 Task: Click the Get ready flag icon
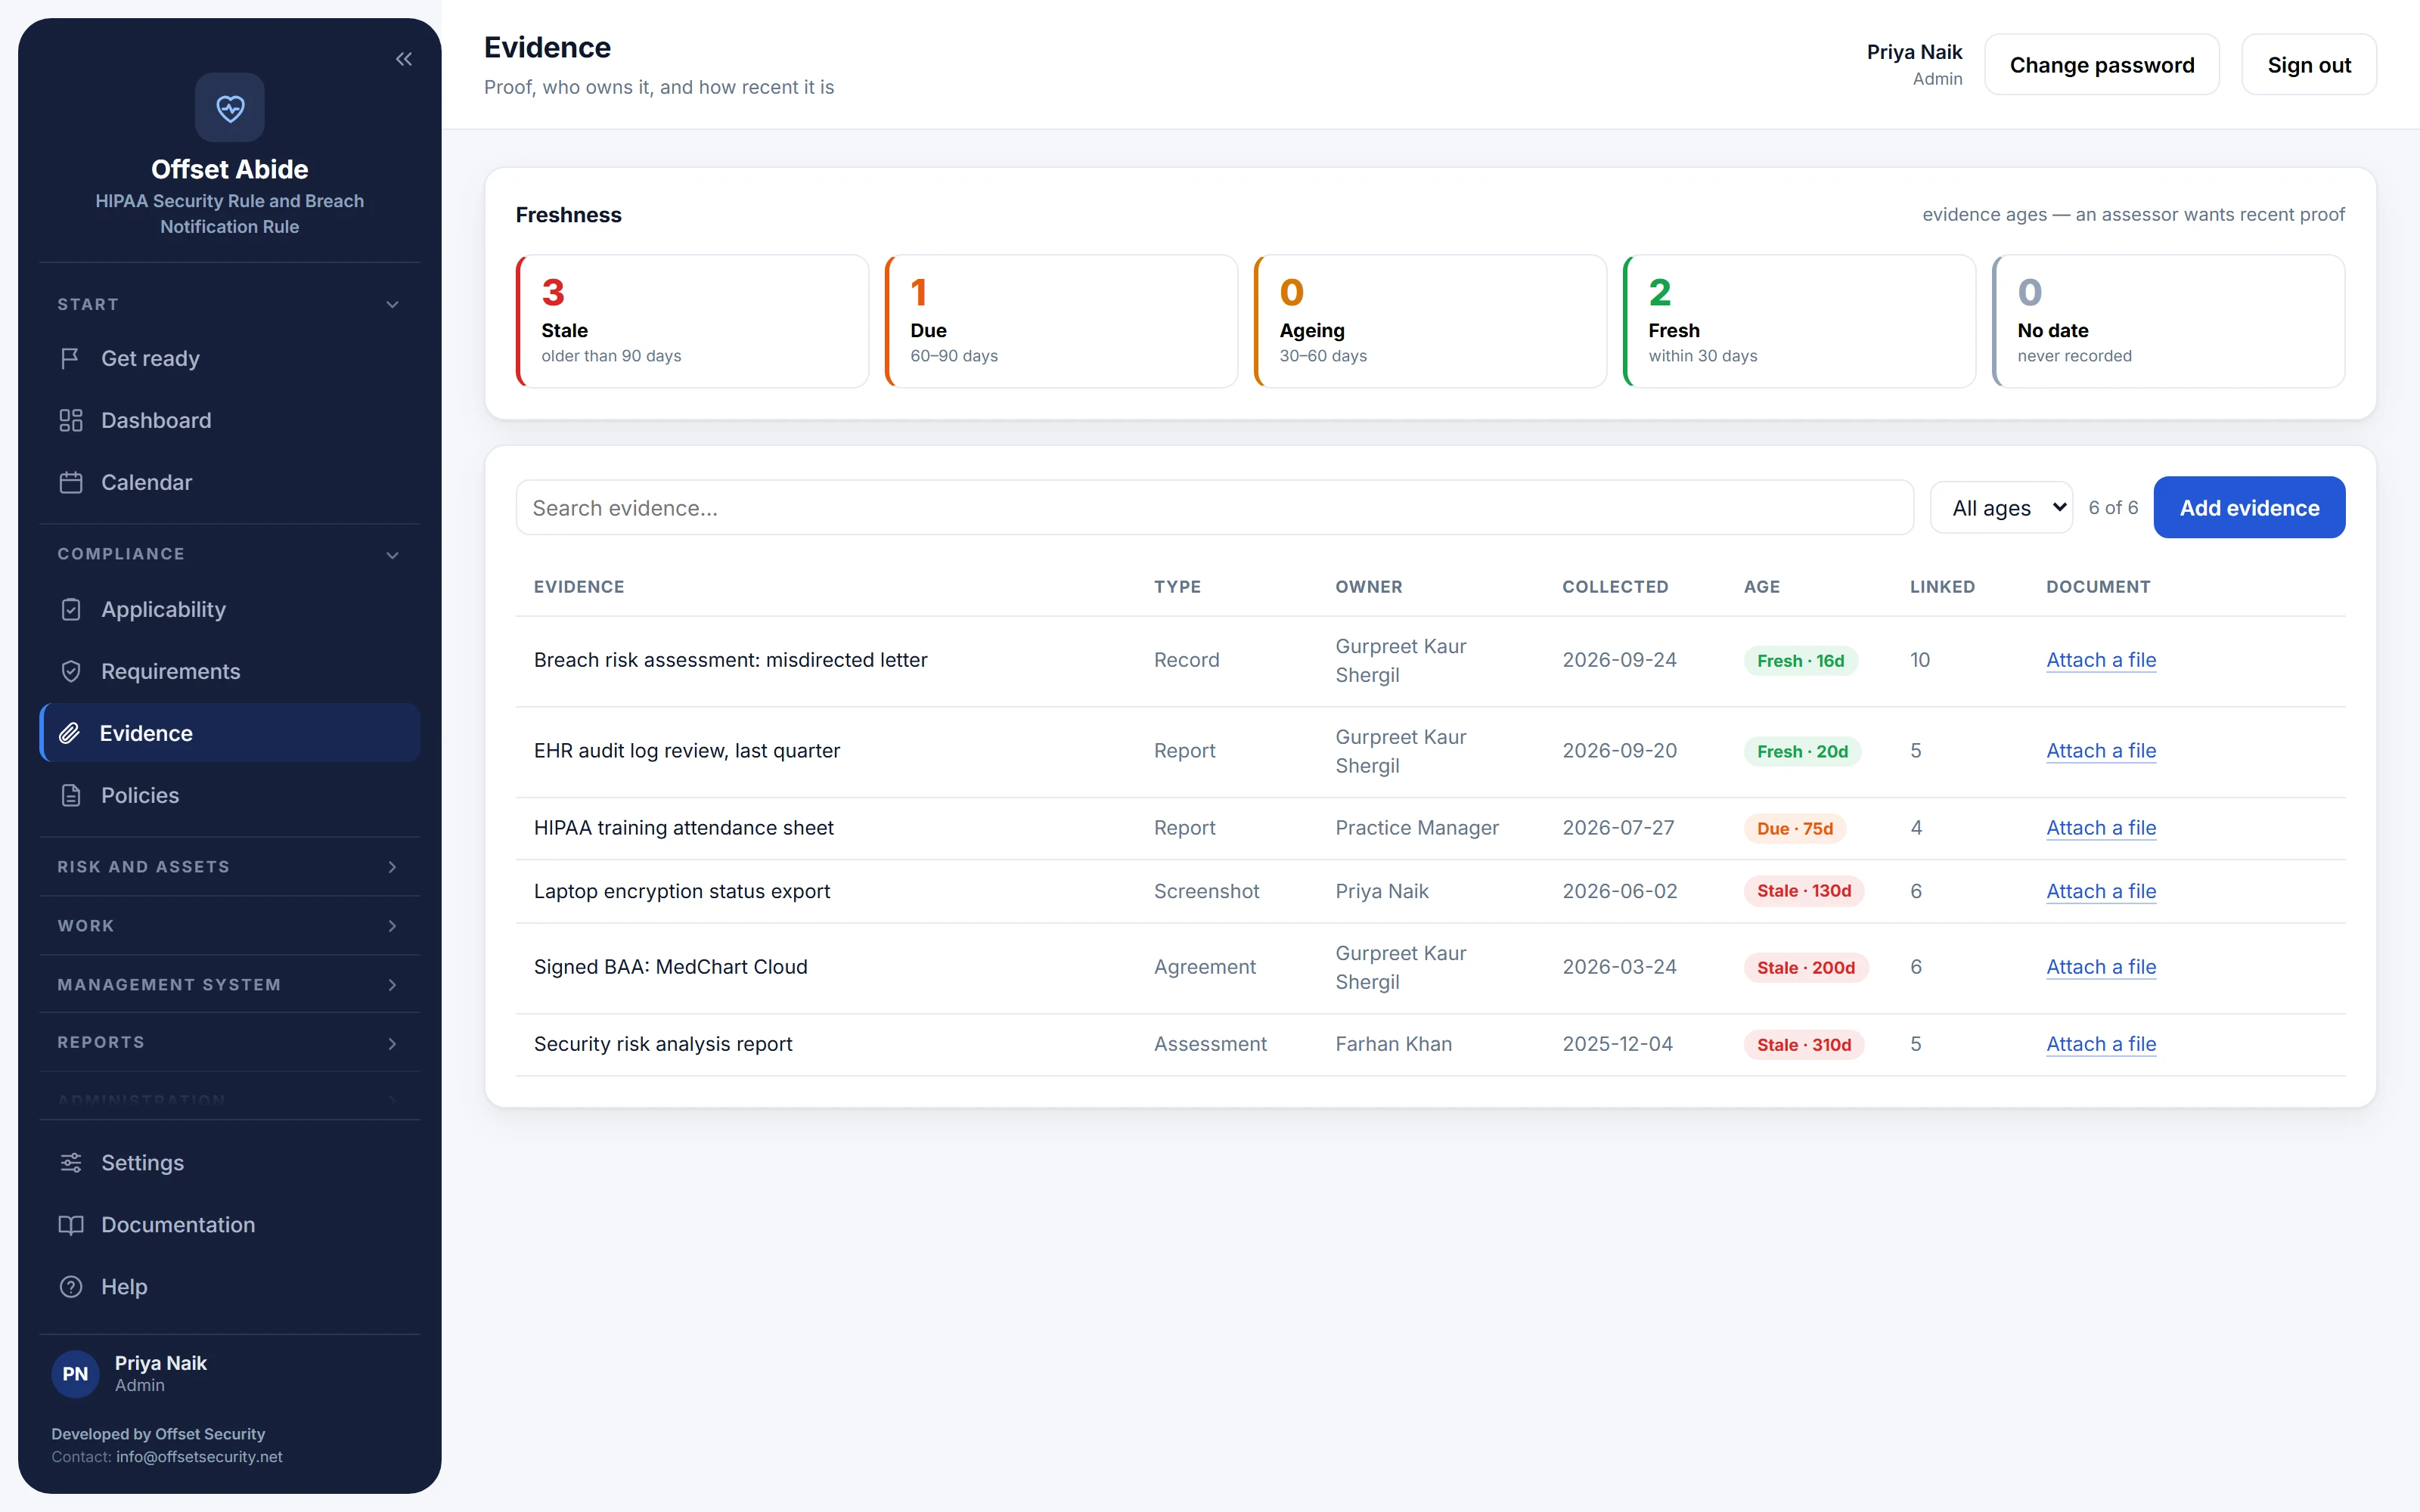pyautogui.click(x=70, y=358)
